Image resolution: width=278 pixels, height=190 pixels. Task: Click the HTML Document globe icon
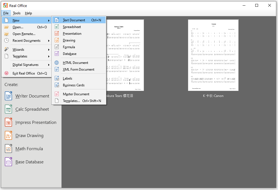[57, 63]
